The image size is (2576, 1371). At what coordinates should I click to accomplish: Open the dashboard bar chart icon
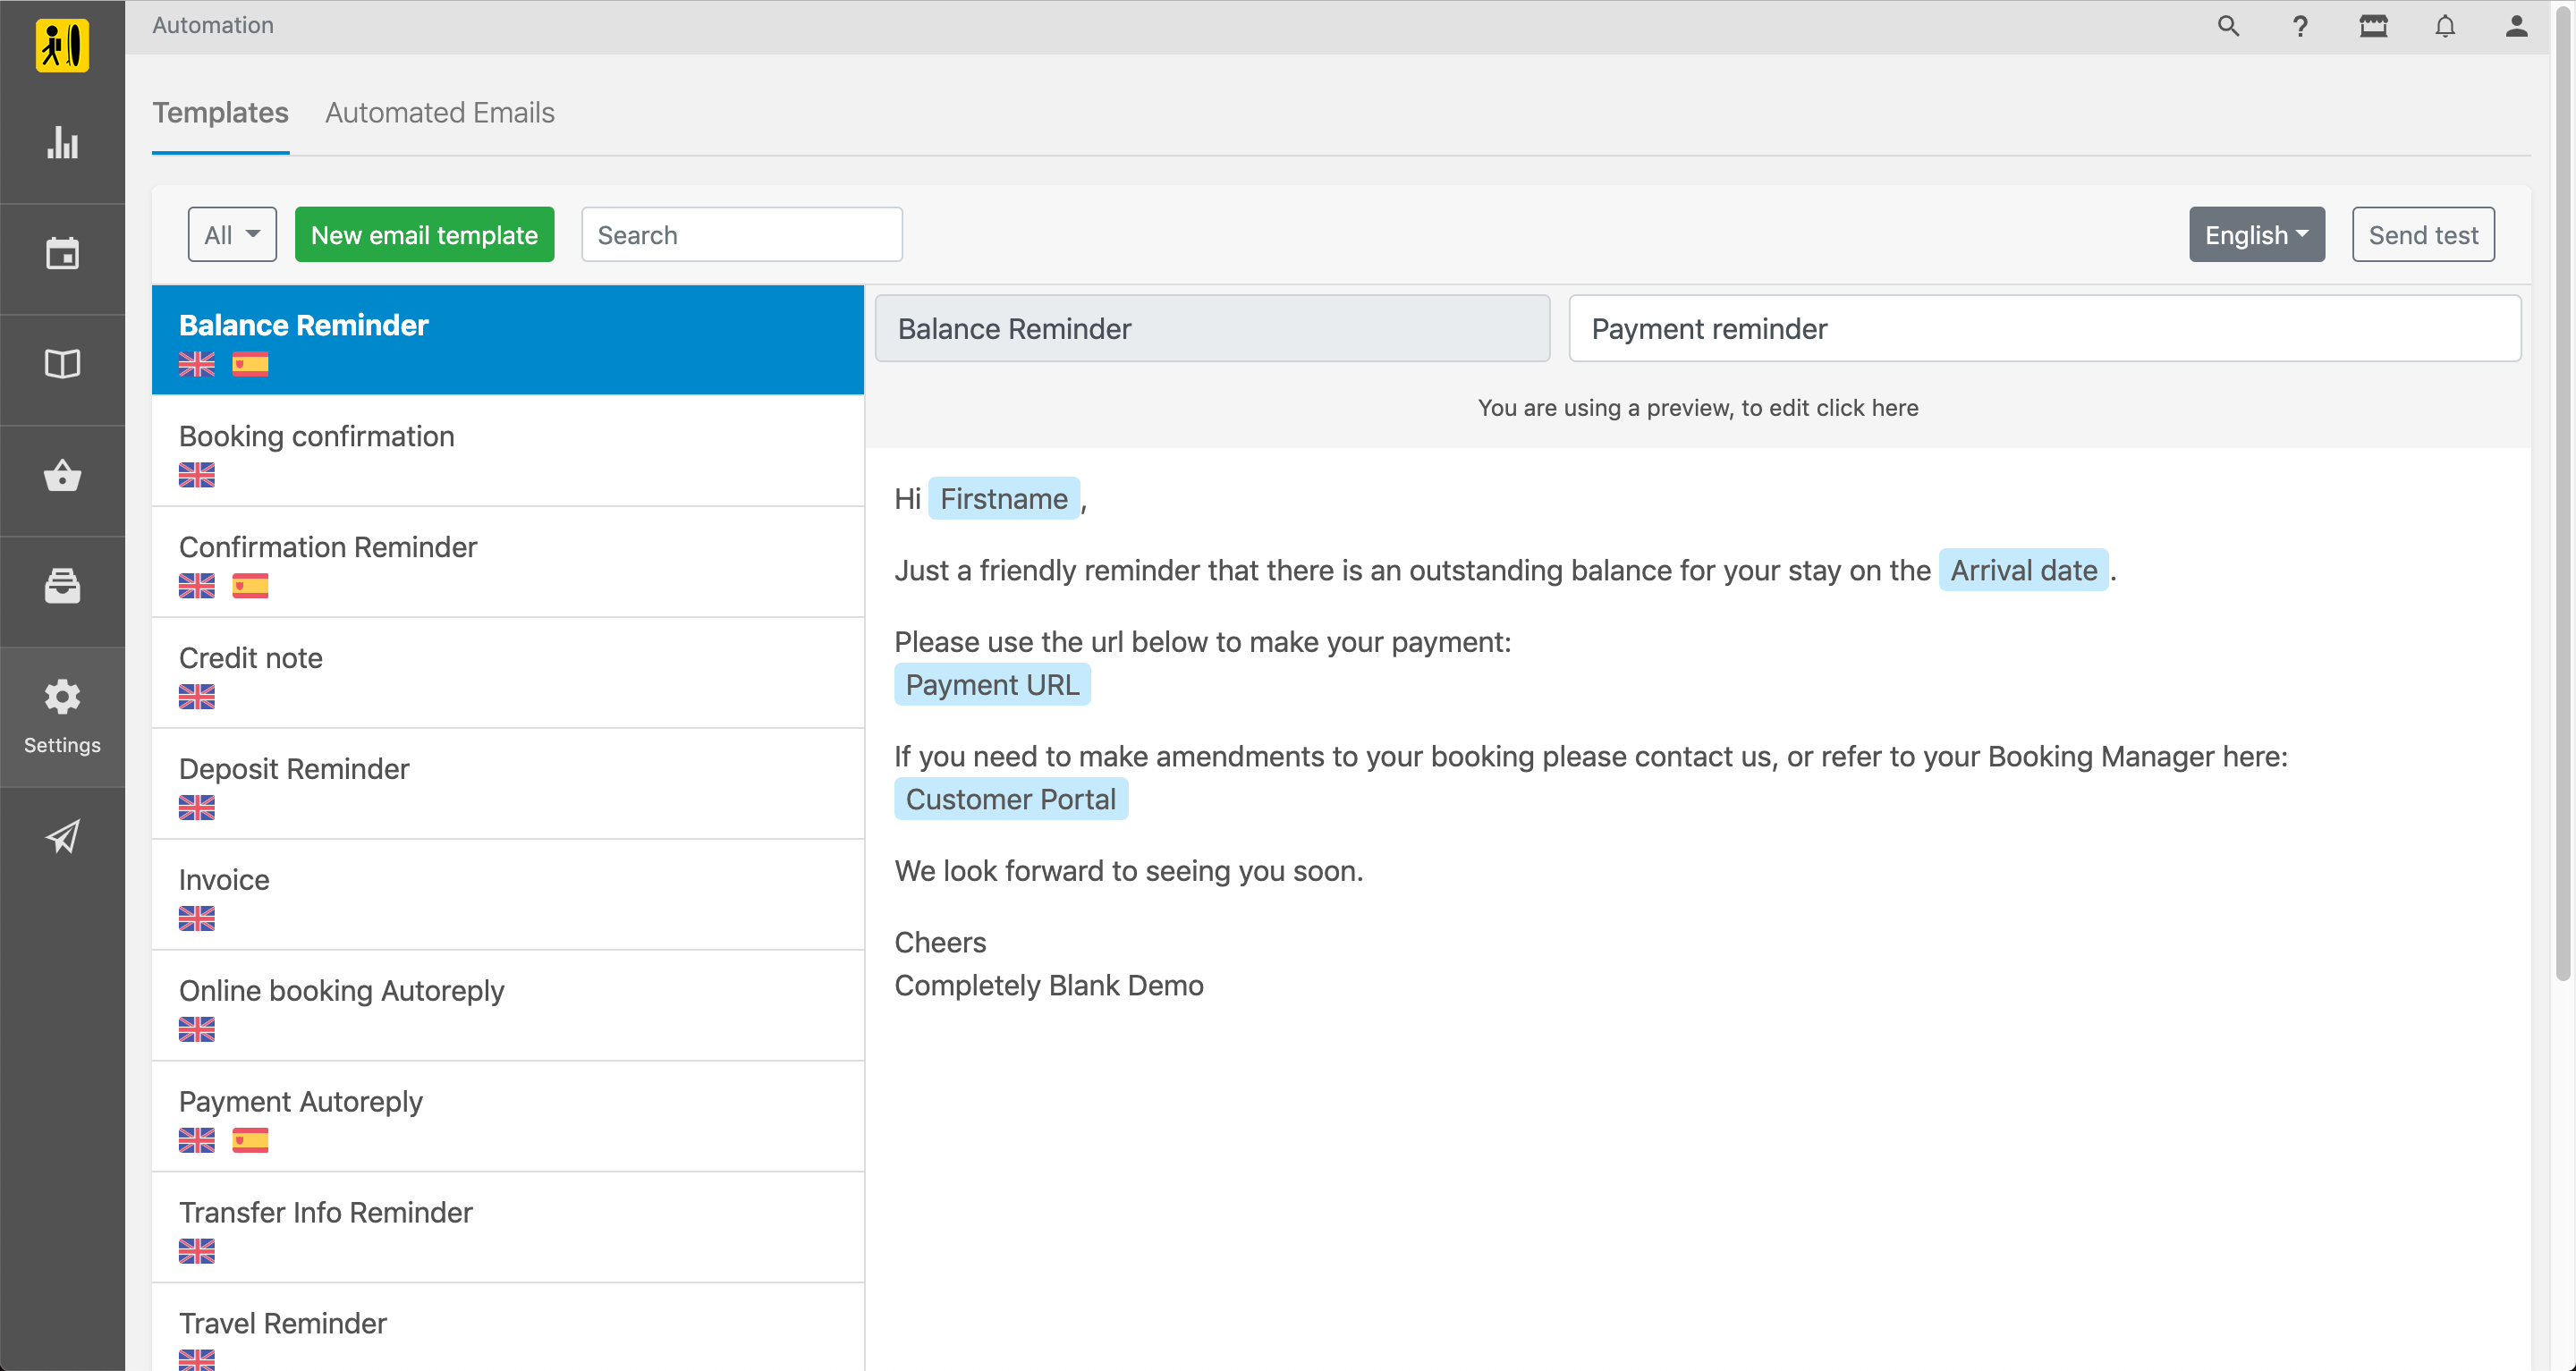point(62,143)
